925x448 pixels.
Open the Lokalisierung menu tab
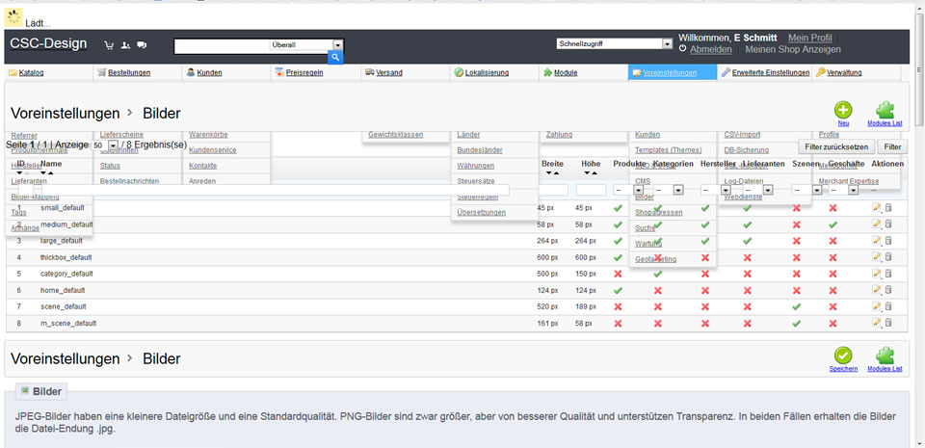point(487,73)
